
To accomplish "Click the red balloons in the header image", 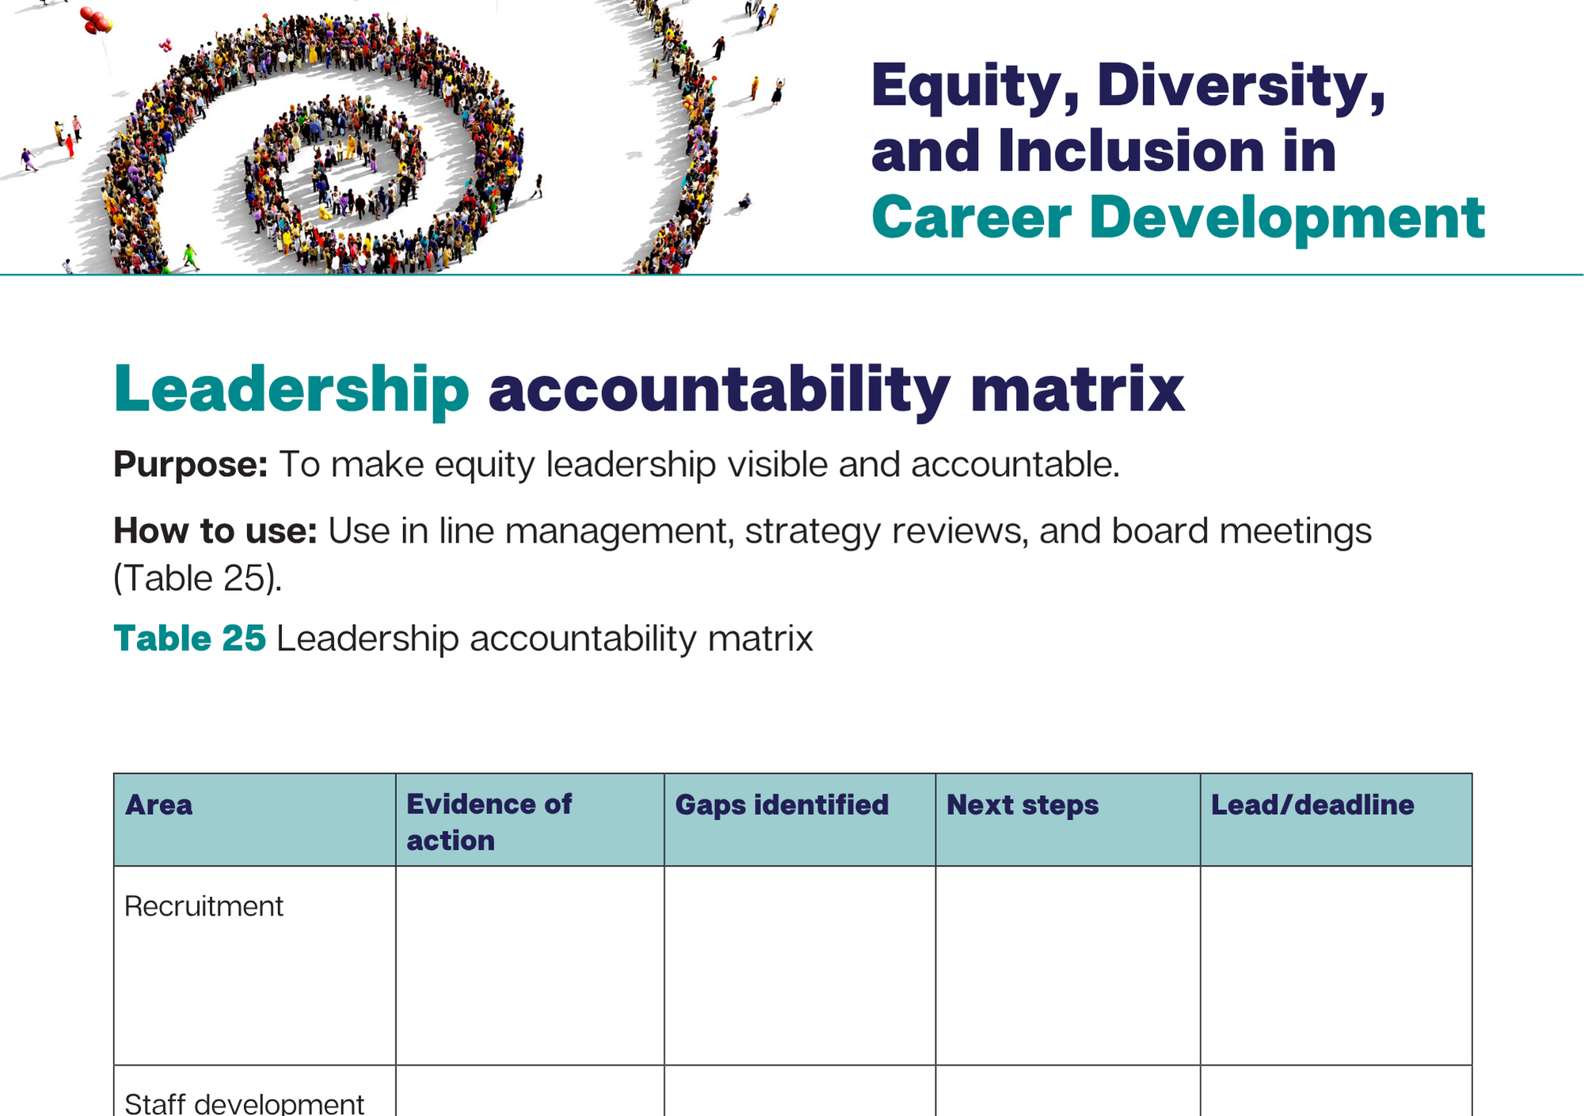I will point(97,21).
